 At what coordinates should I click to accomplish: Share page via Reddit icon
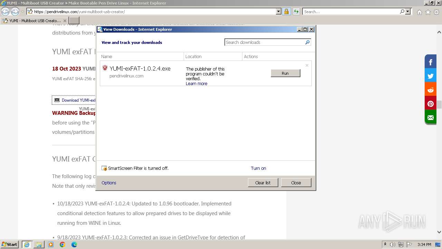[x=431, y=90]
